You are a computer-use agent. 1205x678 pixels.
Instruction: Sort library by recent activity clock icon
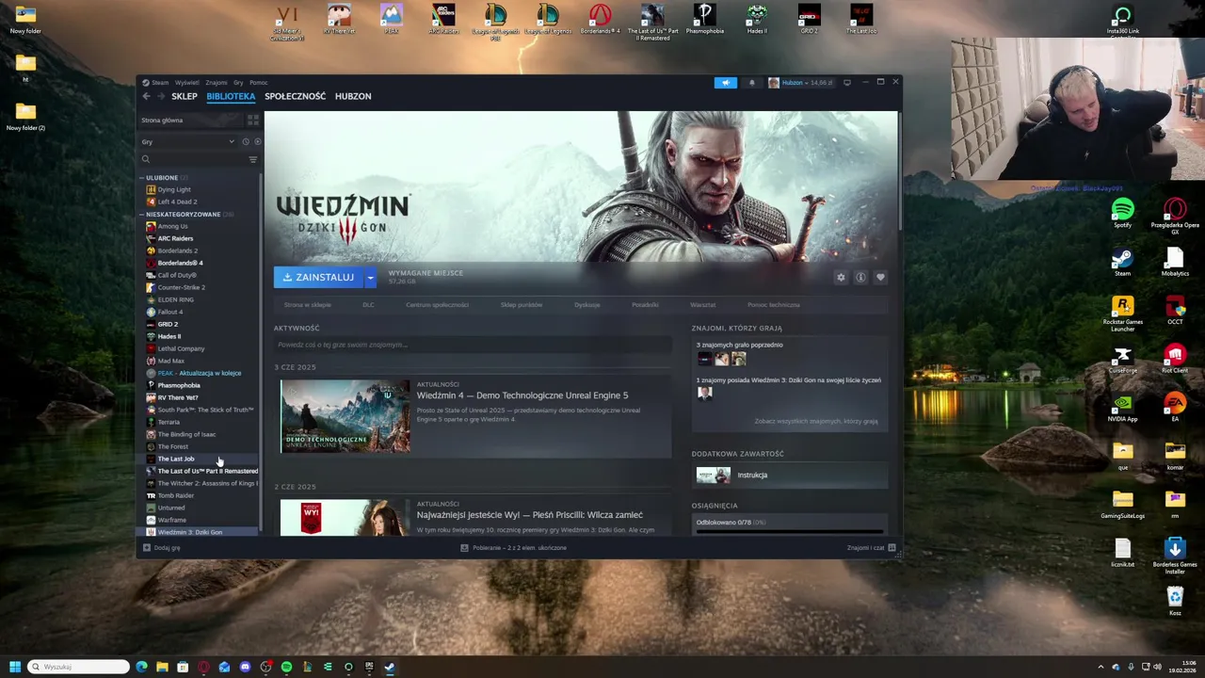[246, 142]
